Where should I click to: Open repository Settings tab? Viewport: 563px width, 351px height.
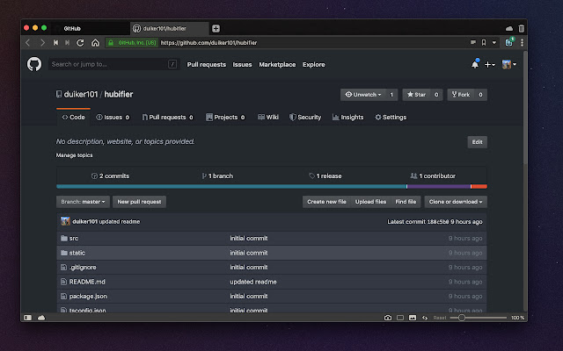391,117
